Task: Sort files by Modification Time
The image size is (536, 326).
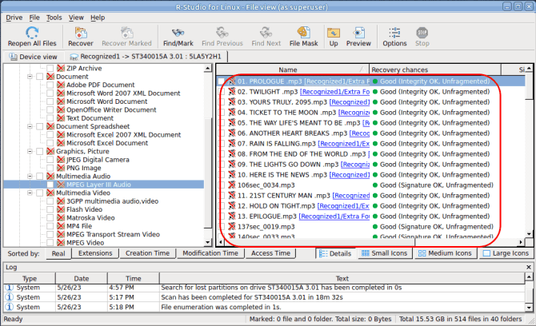Action: coord(210,253)
